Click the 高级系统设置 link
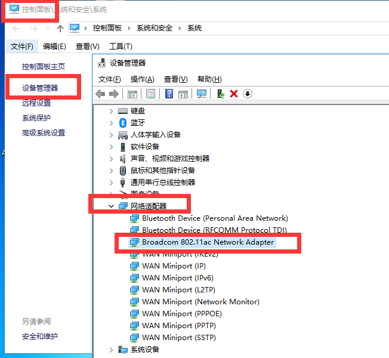The image size is (389, 358). [x=44, y=133]
